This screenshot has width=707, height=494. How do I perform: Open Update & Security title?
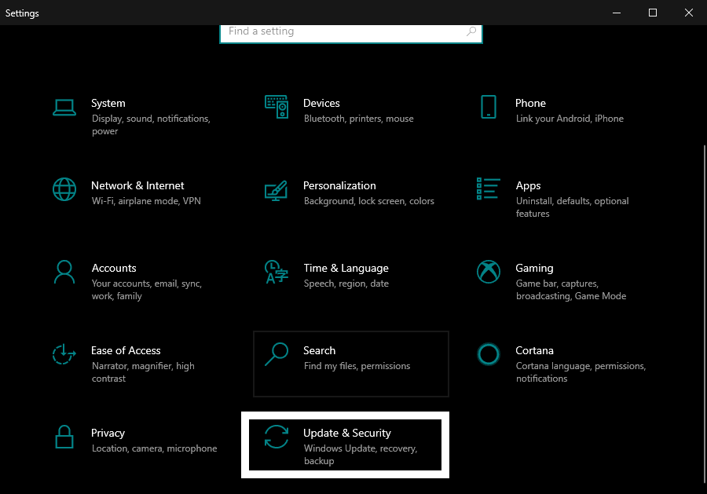pos(347,434)
